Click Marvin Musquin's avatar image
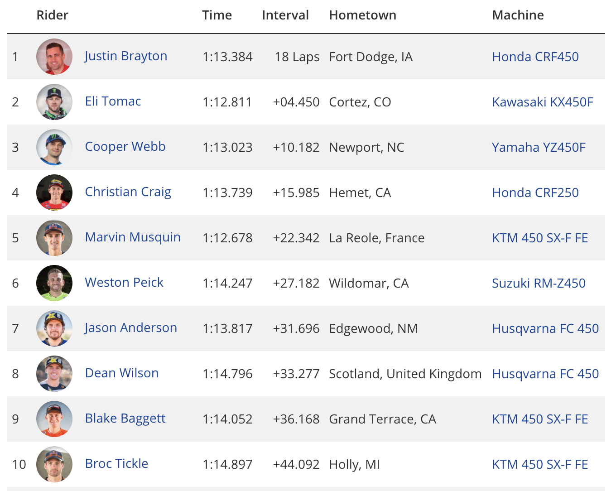The image size is (616, 491). click(x=54, y=238)
